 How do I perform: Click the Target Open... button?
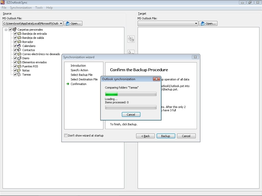[208, 23]
